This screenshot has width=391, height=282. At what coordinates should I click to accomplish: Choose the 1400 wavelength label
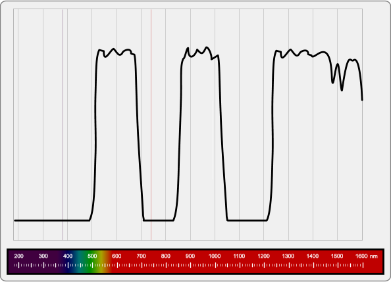pyautogui.click(x=313, y=256)
